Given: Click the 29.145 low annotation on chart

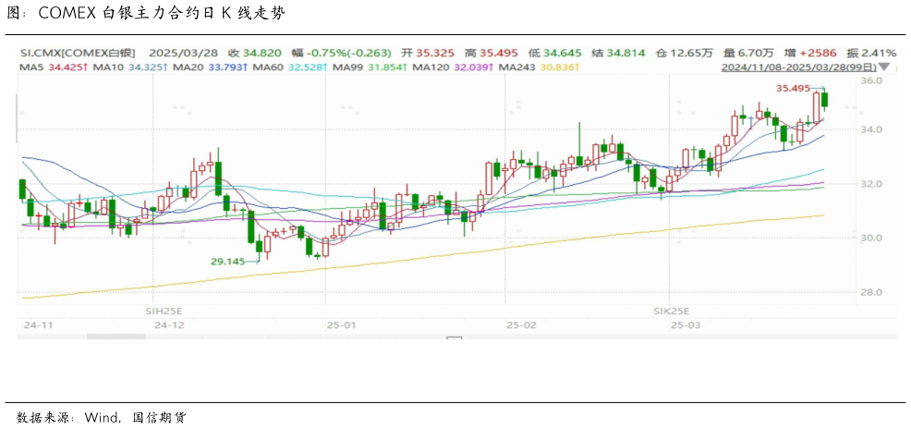Looking at the screenshot, I should 227,263.
